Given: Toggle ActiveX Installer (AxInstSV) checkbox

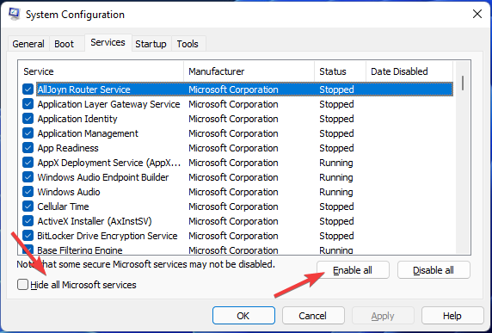Looking at the screenshot, I should (x=28, y=221).
